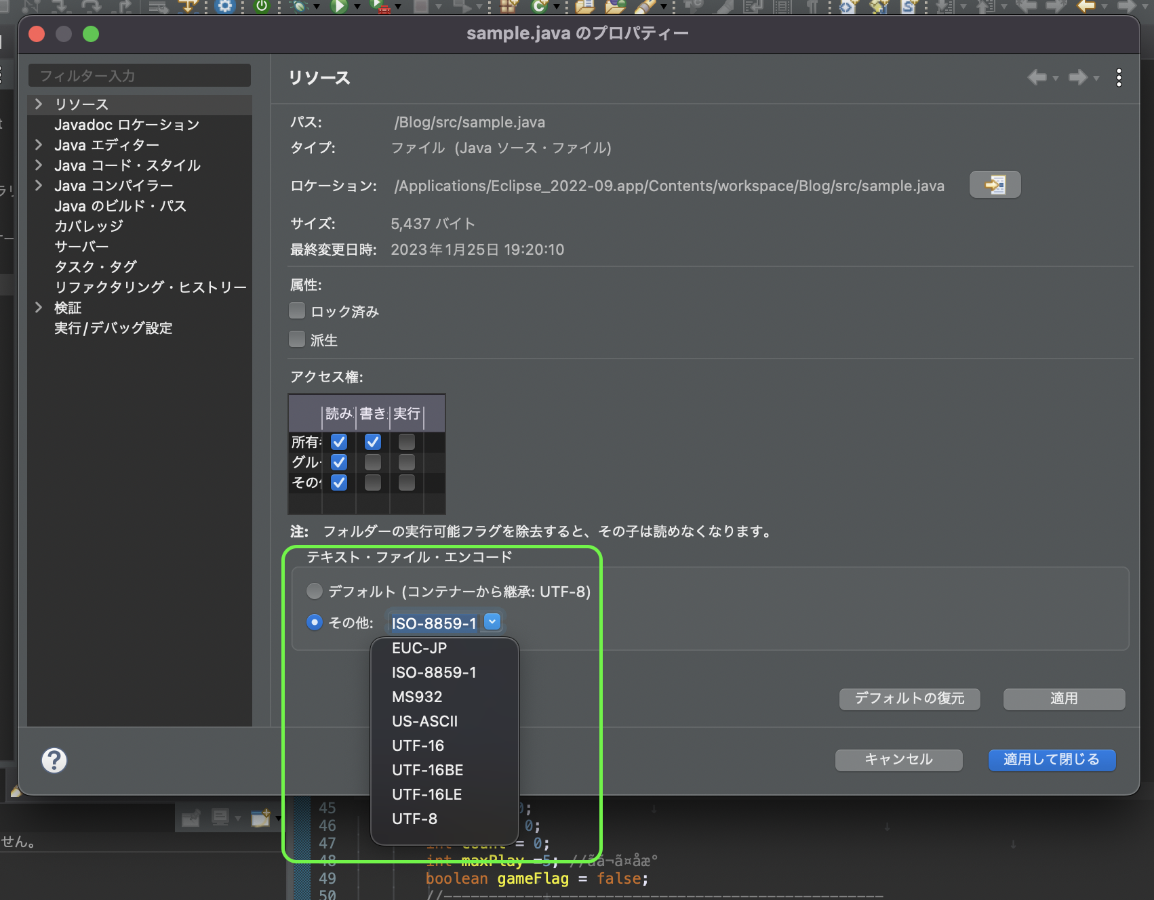Image resolution: width=1154 pixels, height=900 pixels.
Task: Open sample.java location in system explorer icon
Action: [995, 184]
